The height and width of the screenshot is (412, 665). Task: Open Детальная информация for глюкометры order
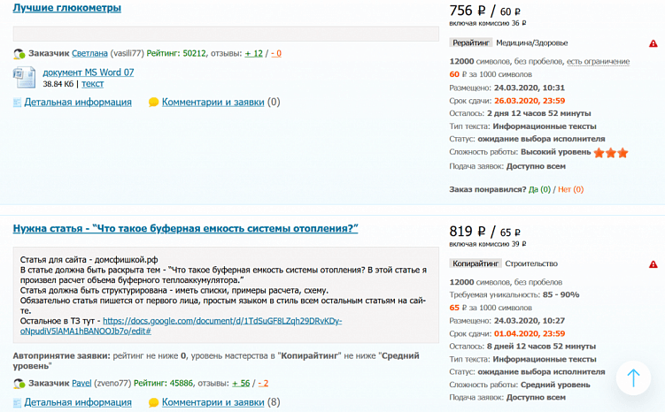[x=78, y=102]
